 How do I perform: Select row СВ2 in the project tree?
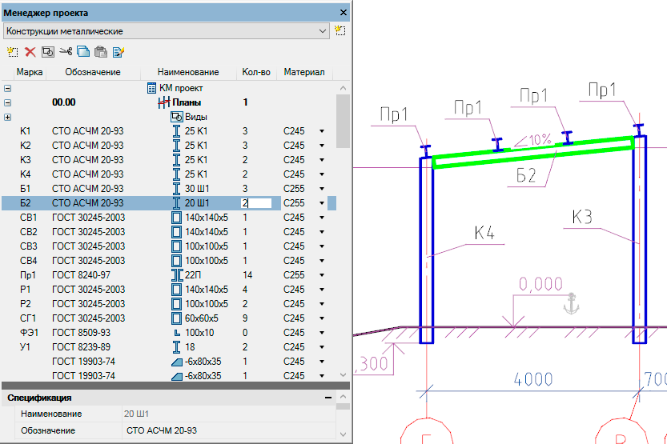[169, 232]
